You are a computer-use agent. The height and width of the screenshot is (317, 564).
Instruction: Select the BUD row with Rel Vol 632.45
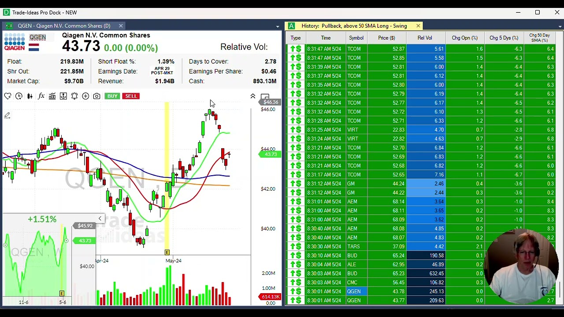[x=421, y=273]
